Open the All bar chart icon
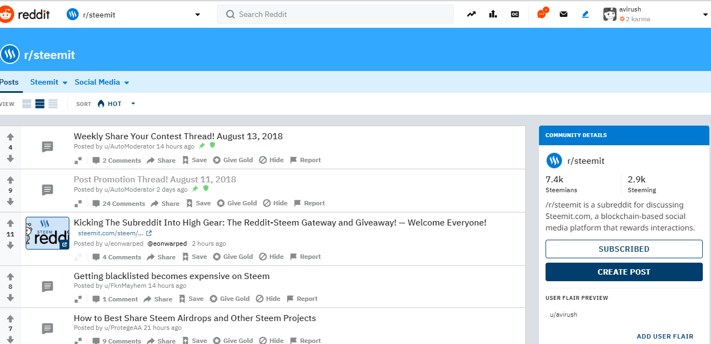 [493, 14]
